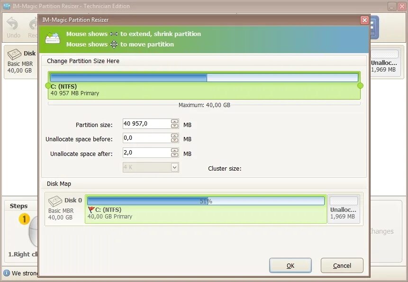Increase Unallocate space before value
Image resolution: width=408 pixels, height=282 pixels.
click(x=174, y=136)
